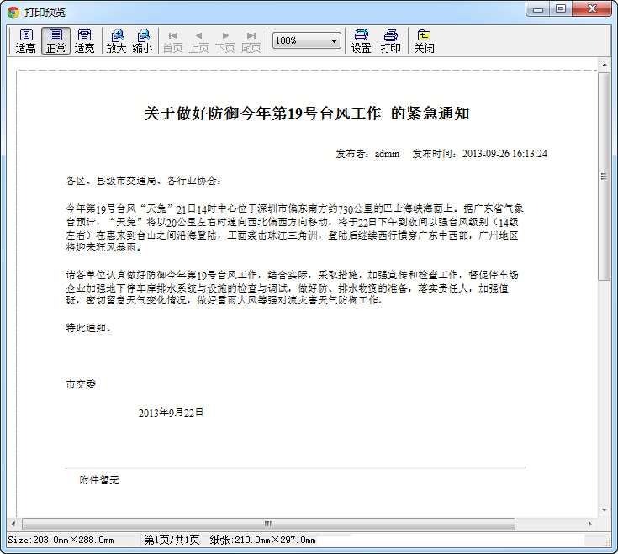The image size is (618, 554).
Task: Click 纸张:210.0mm×297.0mm status entry
Action: click(x=263, y=540)
